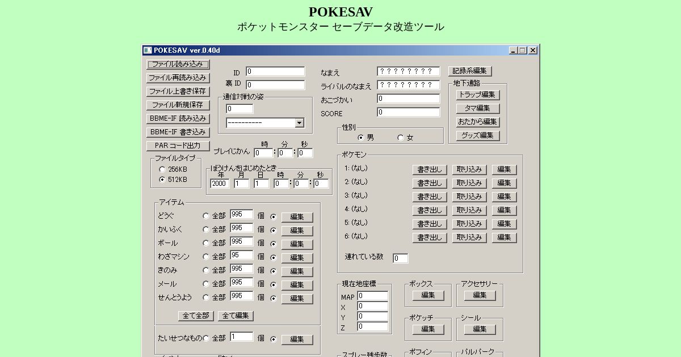Focus the 裏 ID input field
The width and height of the screenshot is (681, 357).
(275, 85)
